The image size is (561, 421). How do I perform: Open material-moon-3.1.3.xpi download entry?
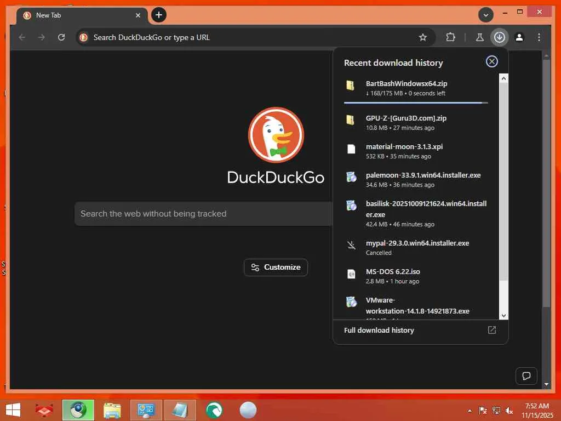pos(416,151)
